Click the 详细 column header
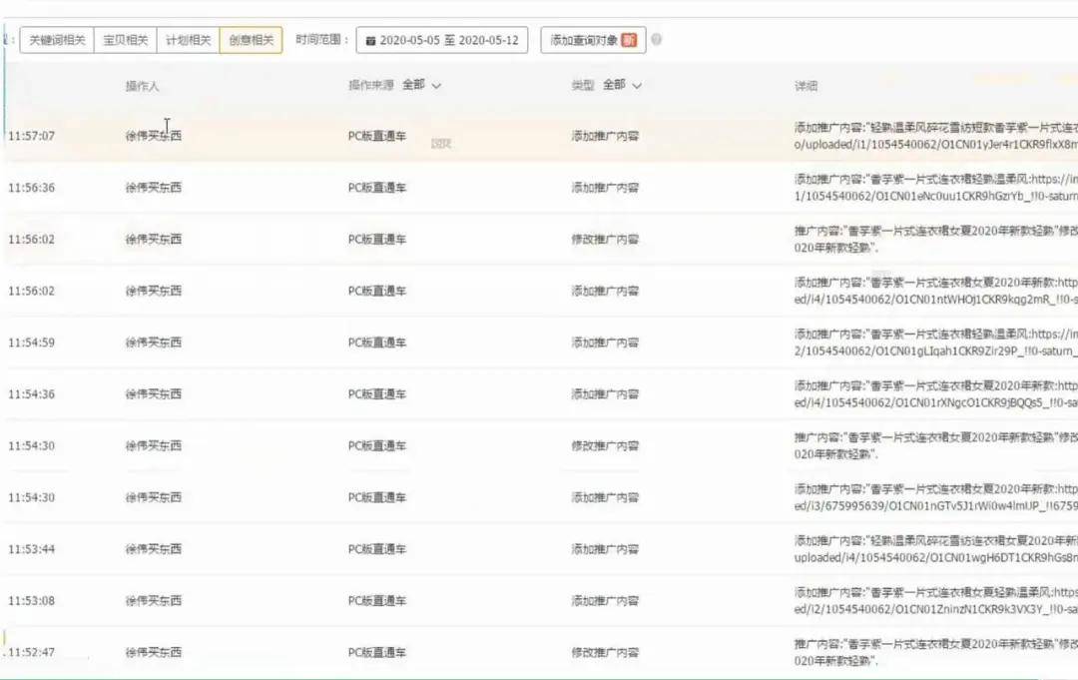The height and width of the screenshot is (680, 1078). tap(806, 87)
